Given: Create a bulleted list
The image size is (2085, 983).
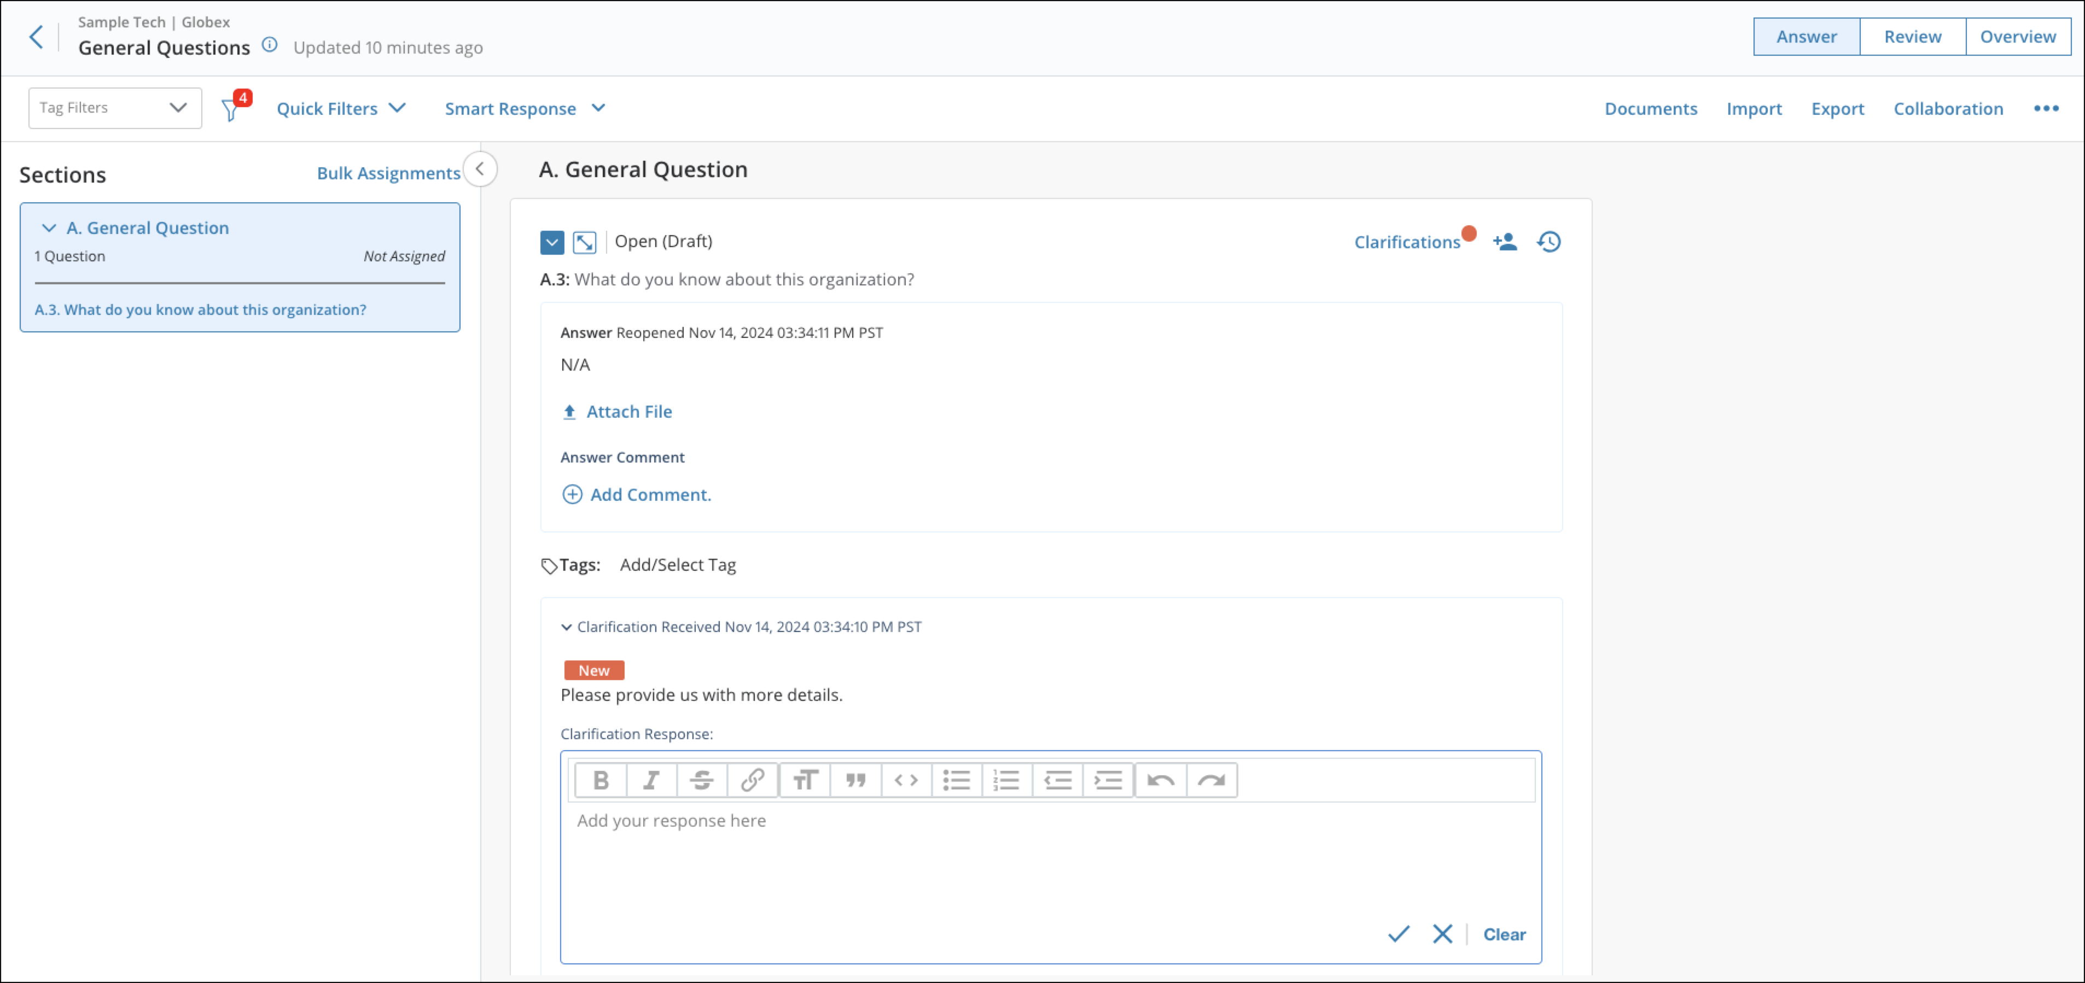Looking at the screenshot, I should tap(957, 780).
